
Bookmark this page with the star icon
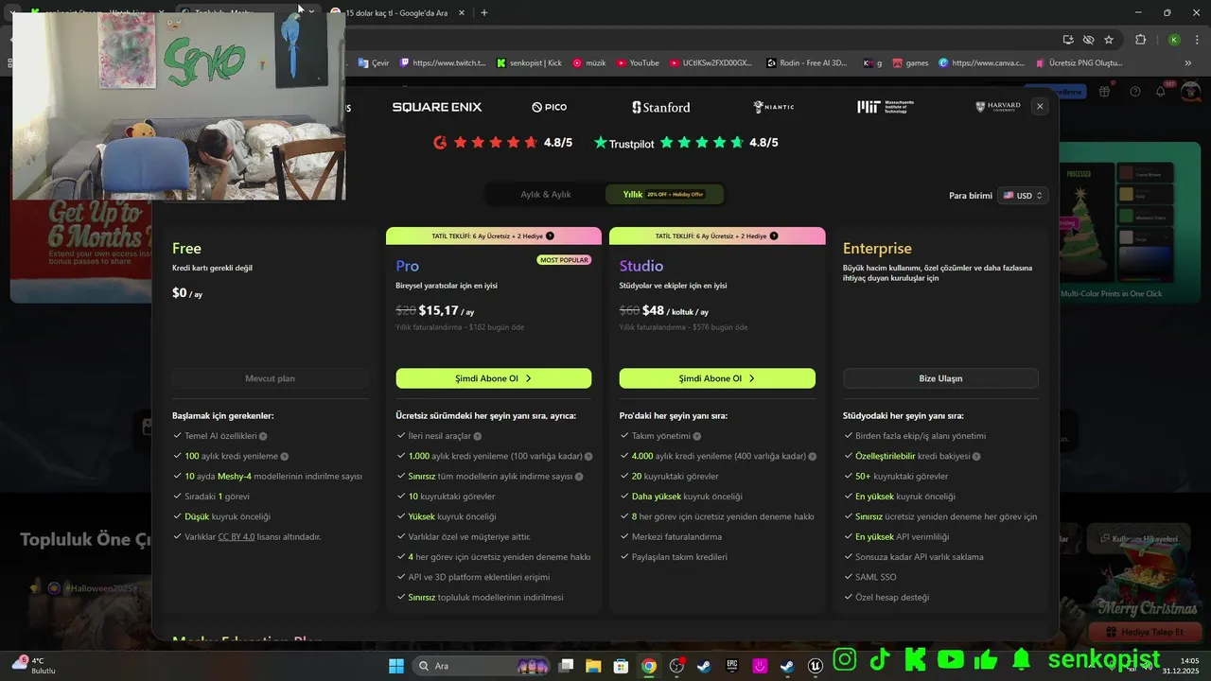click(x=1109, y=40)
